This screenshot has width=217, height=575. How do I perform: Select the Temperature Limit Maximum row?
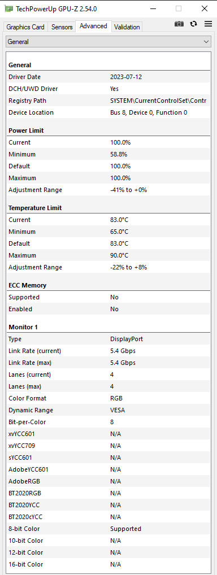pos(108,255)
